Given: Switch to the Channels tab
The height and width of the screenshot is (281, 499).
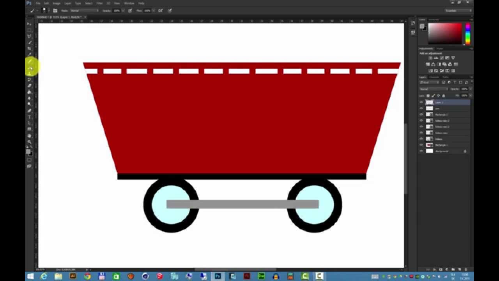Looking at the screenshot, I should (x=434, y=77).
